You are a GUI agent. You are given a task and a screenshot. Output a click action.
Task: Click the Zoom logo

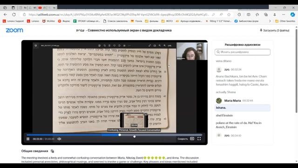click(14, 30)
